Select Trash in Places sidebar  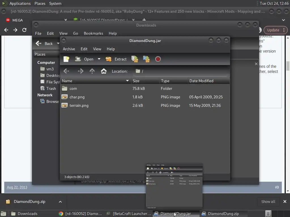coord(48,88)
